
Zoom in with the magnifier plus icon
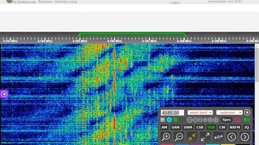click(166, 137)
